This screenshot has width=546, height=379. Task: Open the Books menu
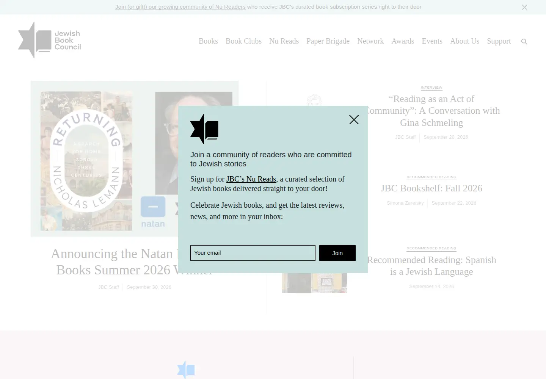[x=208, y=41]
